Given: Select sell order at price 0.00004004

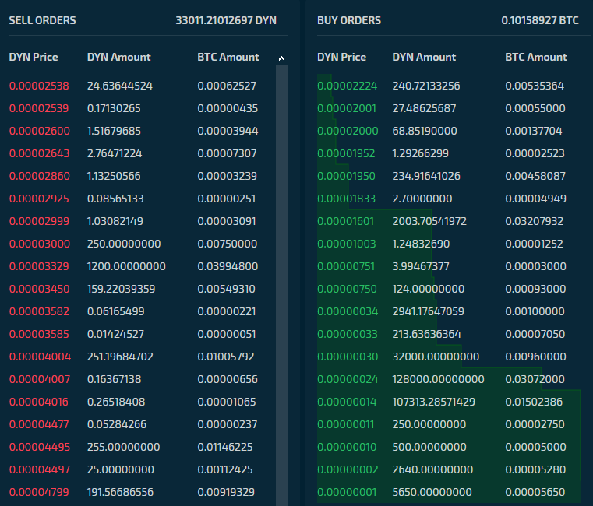Looking at the screenshot, I should click(x=142, y=357).
